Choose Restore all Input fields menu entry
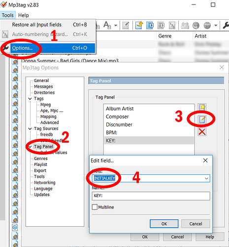The image size is (229, 247). [x=36, y=25]
